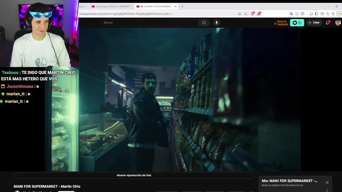Click the VPN shield icon
The width and height of the screenshot is (342, 192).
(333, 14)
